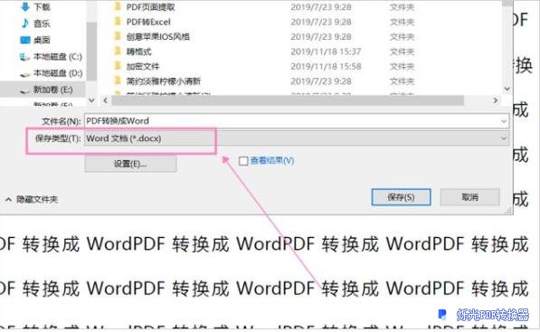Click 文件夹 type cell of PDF转Excel row

coord(402,22)
